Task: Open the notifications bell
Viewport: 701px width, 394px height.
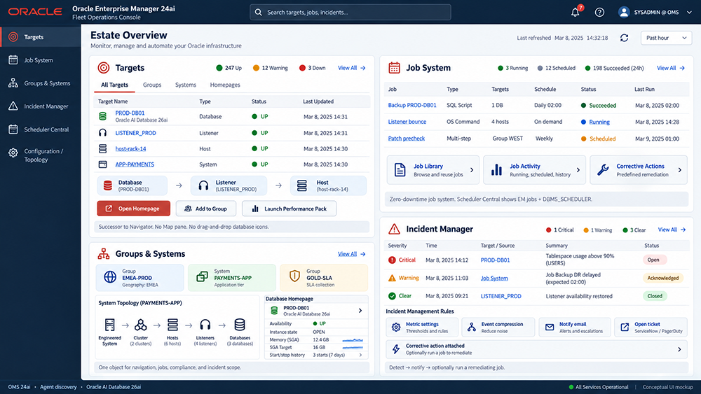Action: click(576, 12)
